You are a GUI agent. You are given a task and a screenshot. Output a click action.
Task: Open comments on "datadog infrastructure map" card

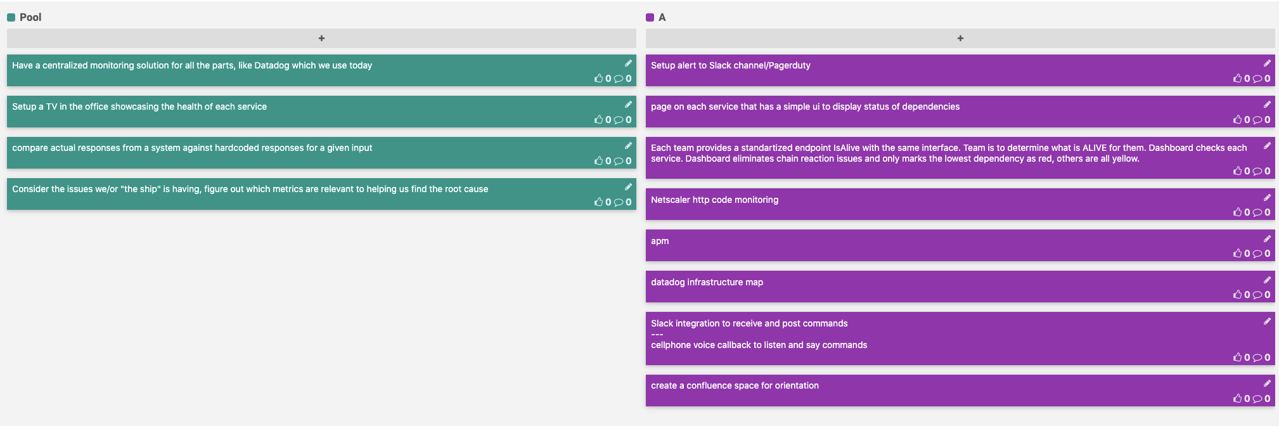tap(1257, 295)
